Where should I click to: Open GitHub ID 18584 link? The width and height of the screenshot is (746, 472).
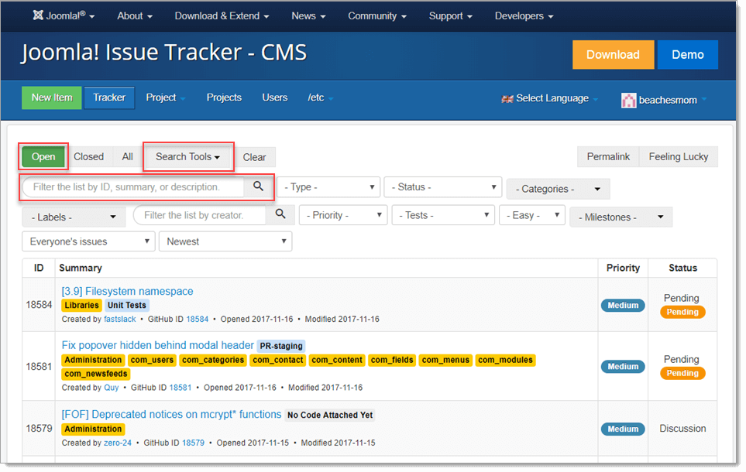(197, 319)
